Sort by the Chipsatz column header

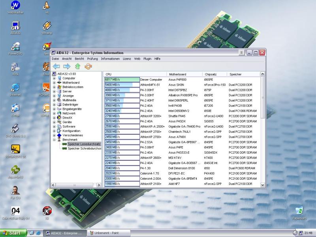214,74
